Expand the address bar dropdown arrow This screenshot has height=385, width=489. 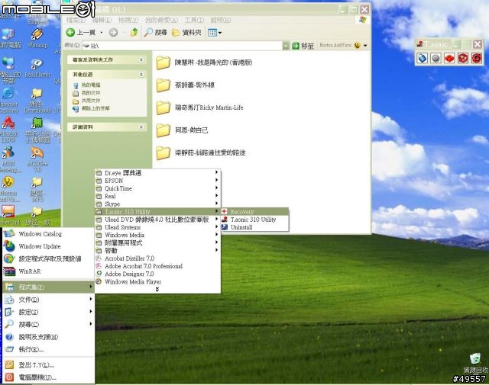(x=286, y=46)
